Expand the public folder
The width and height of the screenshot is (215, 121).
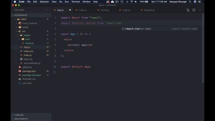16,27
